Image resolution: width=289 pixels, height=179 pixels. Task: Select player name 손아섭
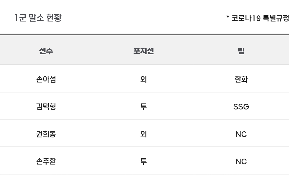46,79
